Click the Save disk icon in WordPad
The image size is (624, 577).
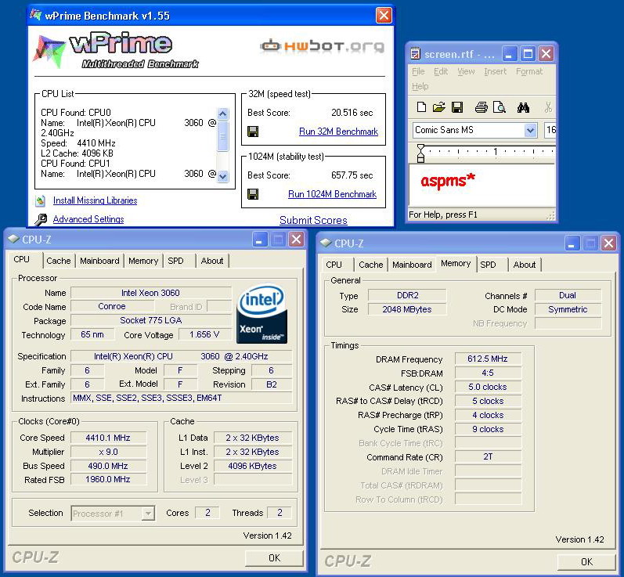457,107
